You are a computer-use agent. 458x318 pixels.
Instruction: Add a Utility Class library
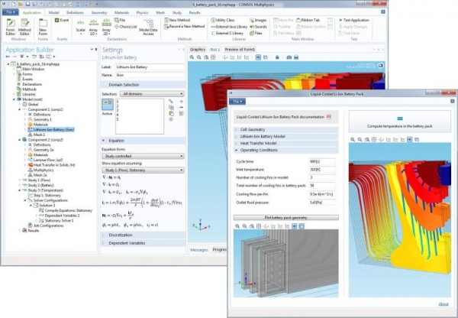(x=223, y=20)
